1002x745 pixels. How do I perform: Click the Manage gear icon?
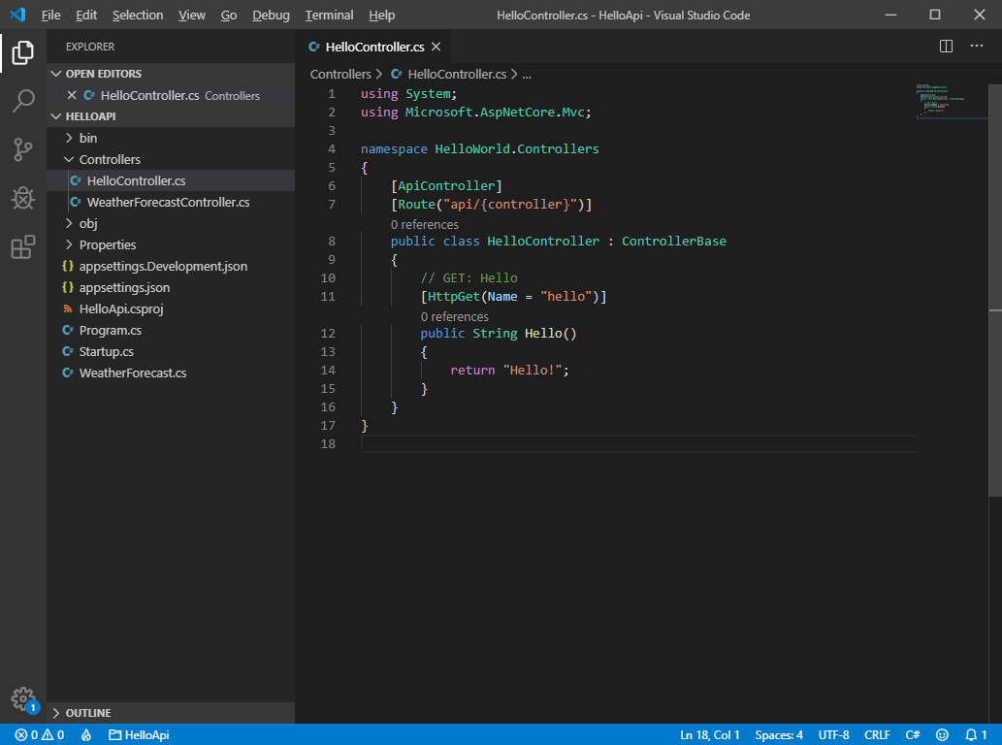(23, 698)
